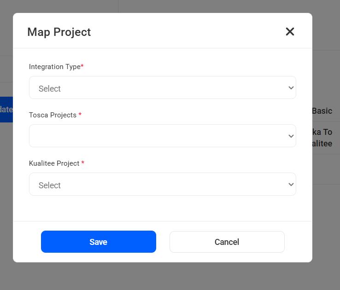Save the project mapping

tap(99, 242)
